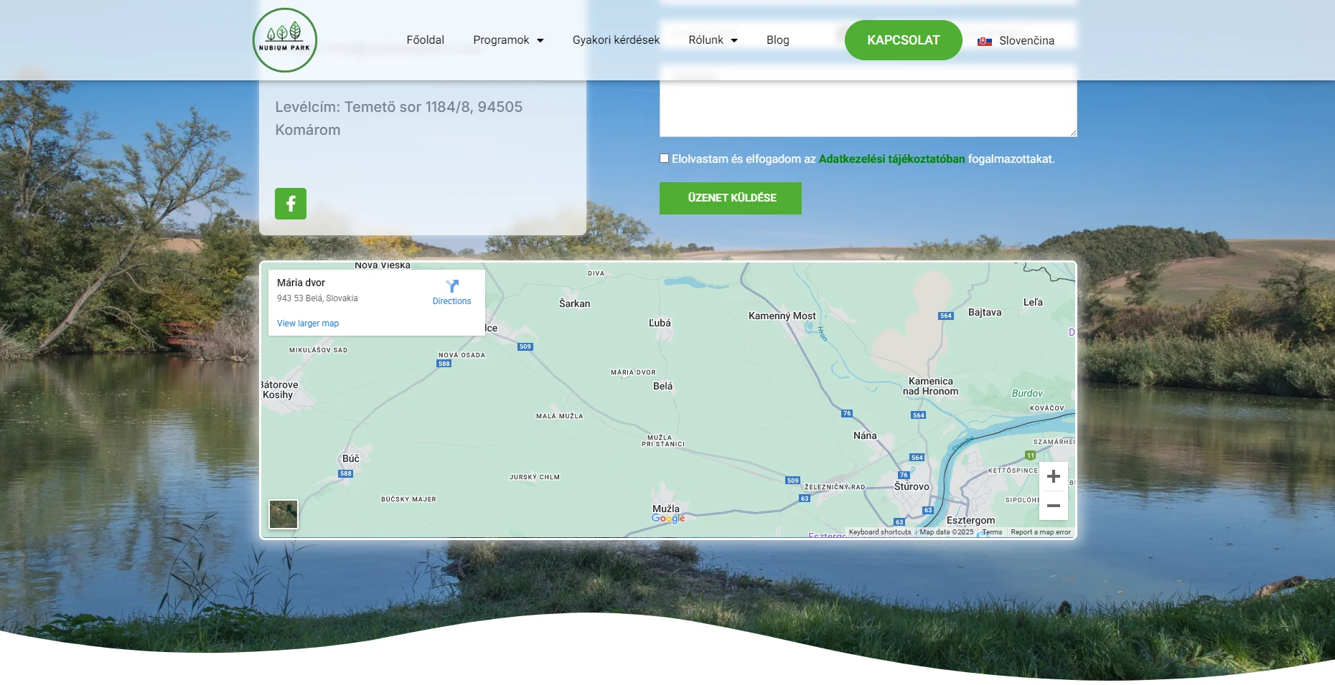
Task: Open Adatkezelési tájékoztatóban link
Action: [891, 159]
